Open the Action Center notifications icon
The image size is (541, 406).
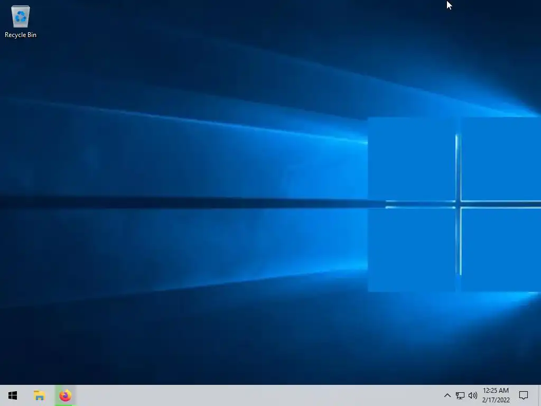(524, 395)
